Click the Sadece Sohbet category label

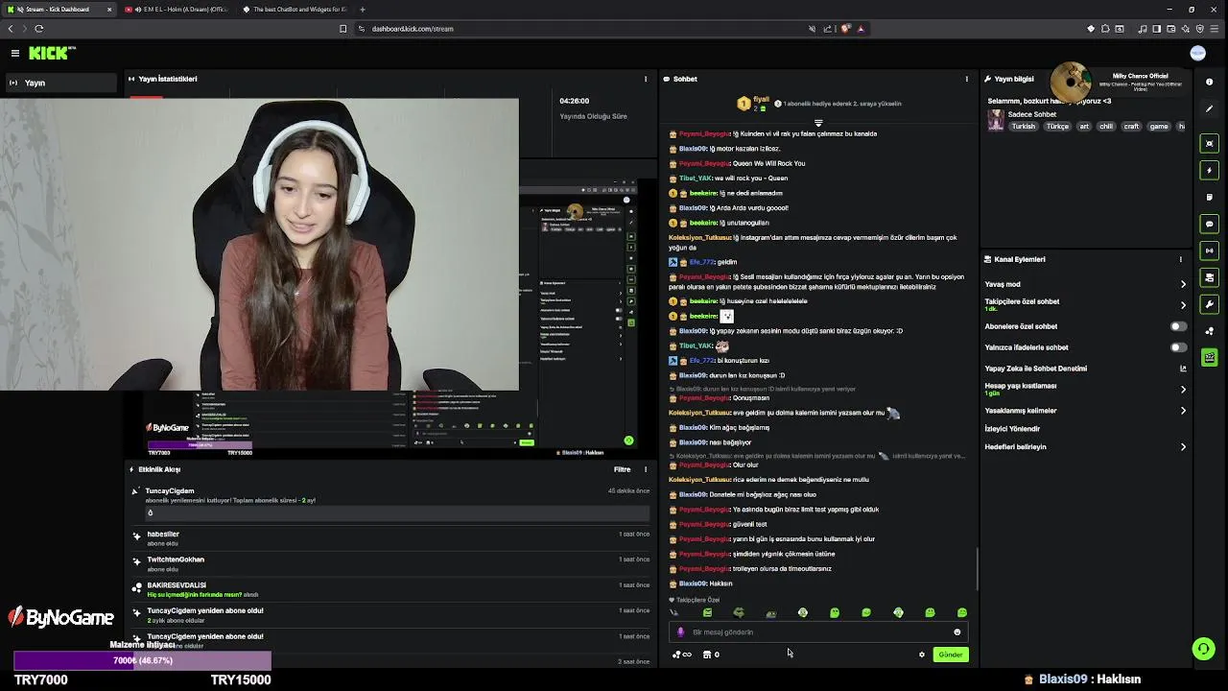1031,114
